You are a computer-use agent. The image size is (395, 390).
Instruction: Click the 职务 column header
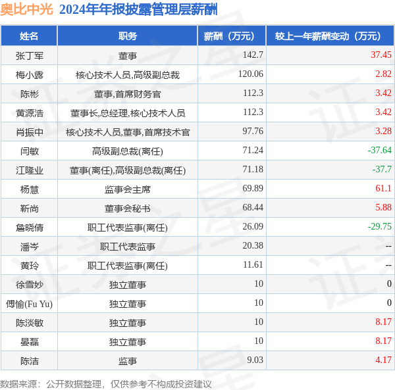click(x=128, y=36)
